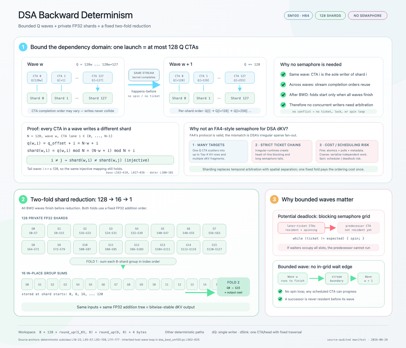Click the FOLD 1 sum each 8-shard group label

[123, 261]
